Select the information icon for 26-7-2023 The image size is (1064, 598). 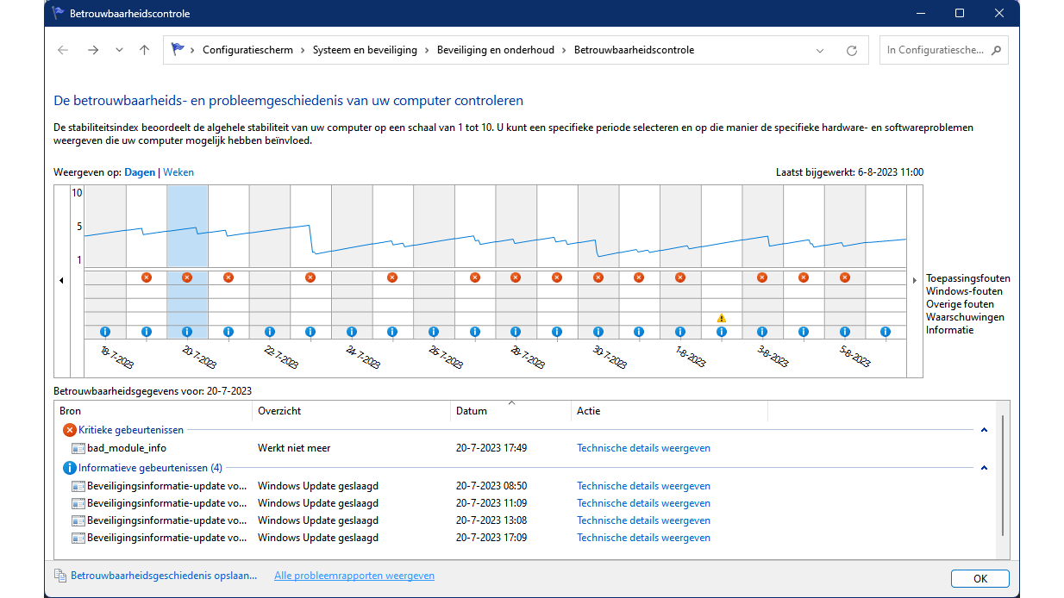pos(434,332)
